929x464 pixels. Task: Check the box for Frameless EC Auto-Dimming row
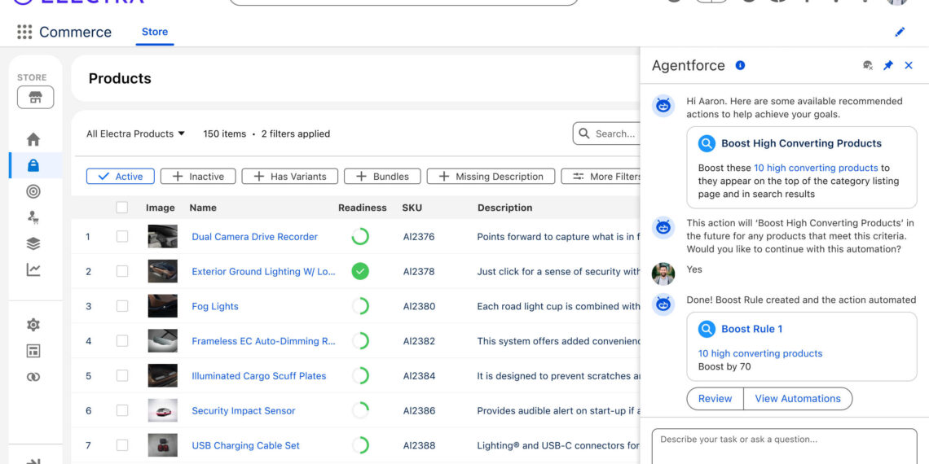pyautogui.click(x=122, y=341)
